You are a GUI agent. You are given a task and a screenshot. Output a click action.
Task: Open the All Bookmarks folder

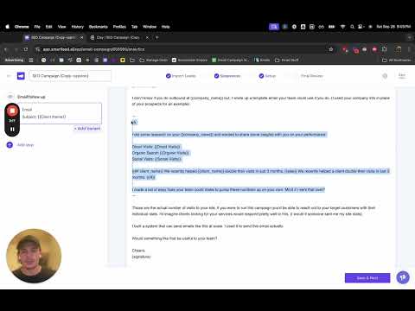tap(397, 60)
